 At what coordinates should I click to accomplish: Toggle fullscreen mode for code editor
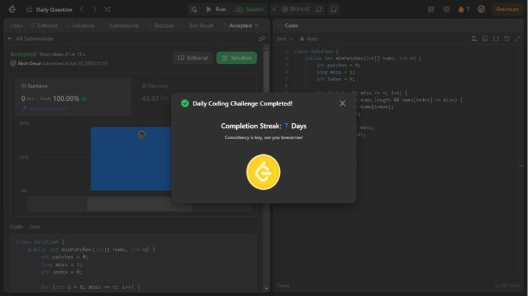(517, 39)
